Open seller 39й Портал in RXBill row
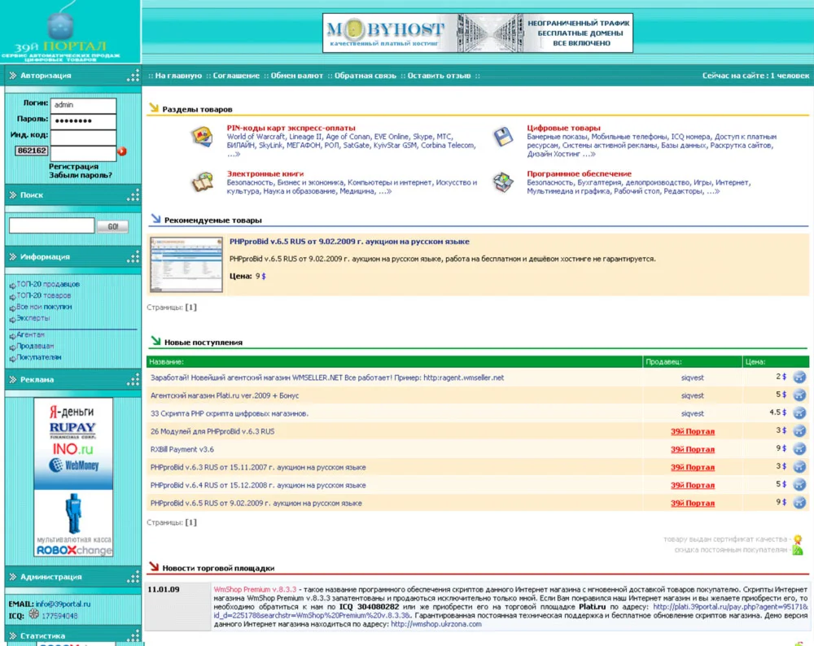The image size is (814, 646). tap(692, 449)
